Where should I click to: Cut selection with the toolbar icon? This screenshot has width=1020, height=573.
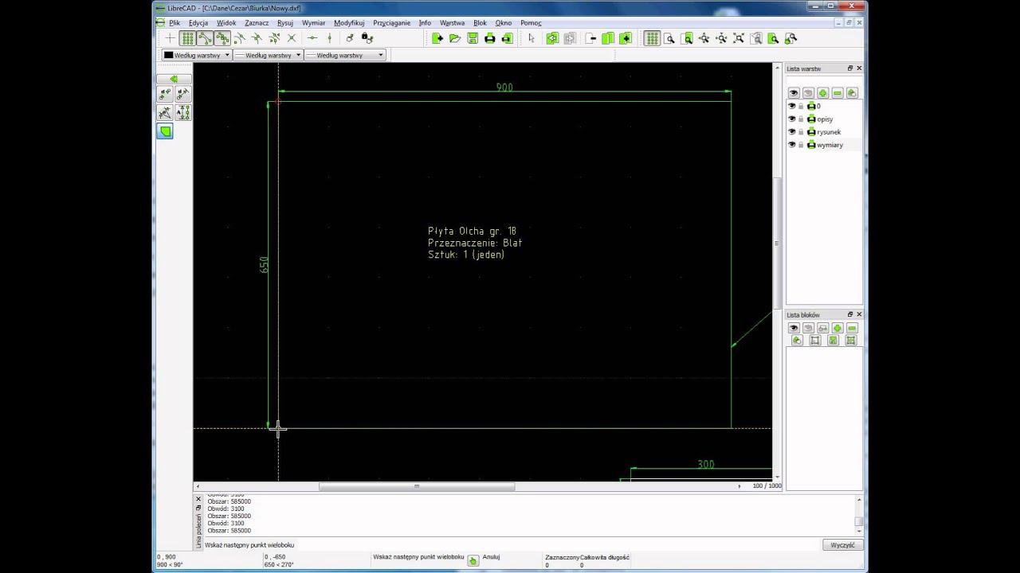point(590,38)
